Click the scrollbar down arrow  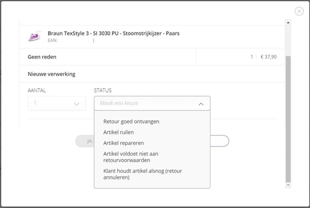pyautogui.click(x=288, y=185)
